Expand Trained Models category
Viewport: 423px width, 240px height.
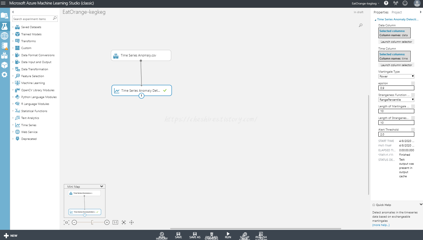click(13, 34)
